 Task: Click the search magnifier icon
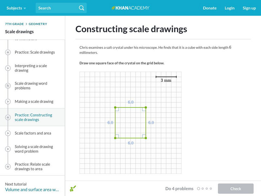82,8
